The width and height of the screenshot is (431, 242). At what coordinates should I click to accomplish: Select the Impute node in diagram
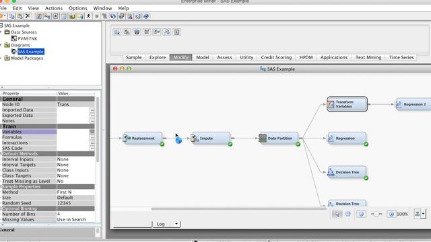tap(211, 138)
